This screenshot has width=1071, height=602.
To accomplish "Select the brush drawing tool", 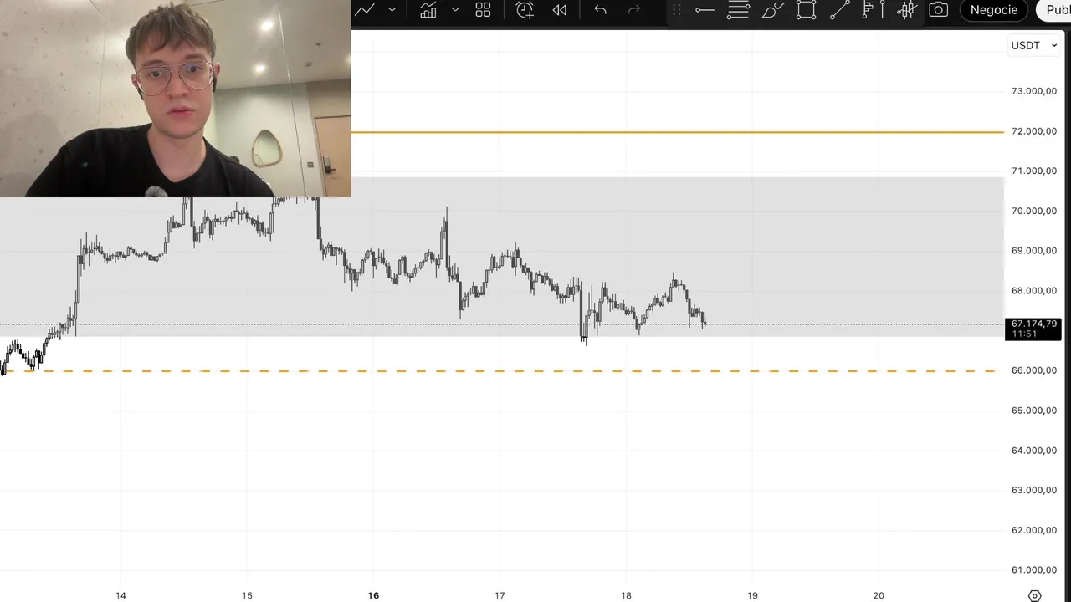I will 772,10.
